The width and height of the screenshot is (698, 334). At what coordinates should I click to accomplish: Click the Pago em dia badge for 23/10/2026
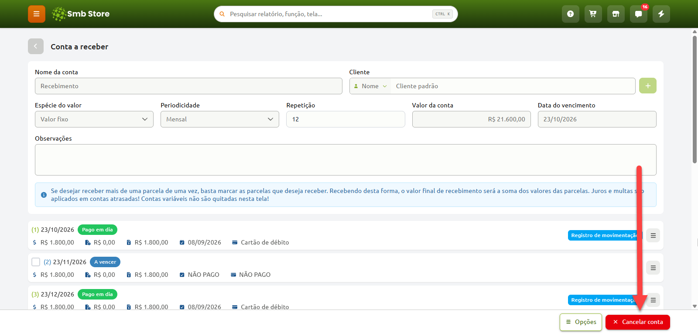(97, 230)
